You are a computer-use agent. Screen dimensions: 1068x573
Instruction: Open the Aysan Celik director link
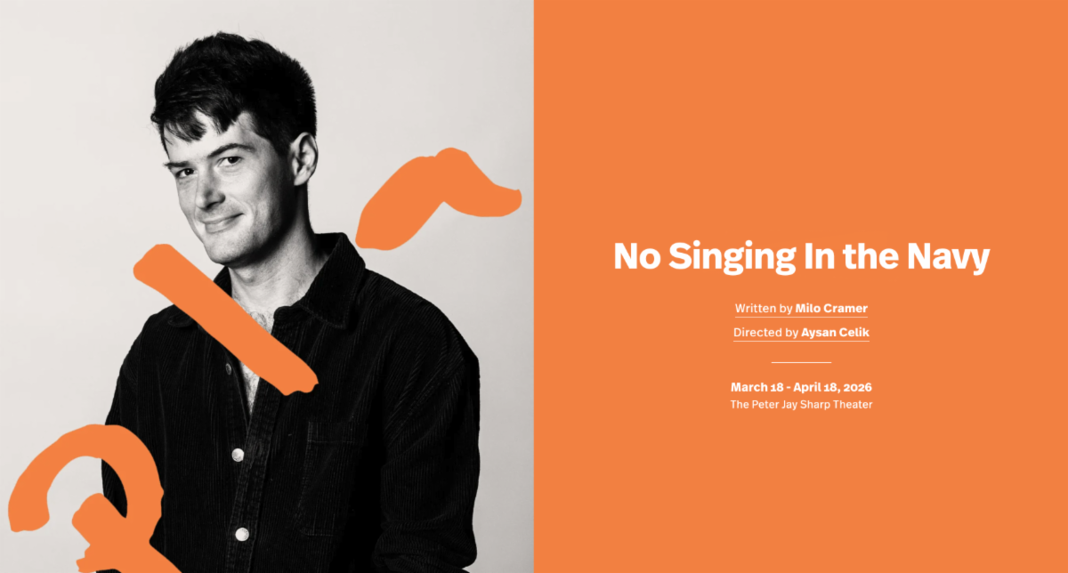pyautogui.click(x=834, y=333)
